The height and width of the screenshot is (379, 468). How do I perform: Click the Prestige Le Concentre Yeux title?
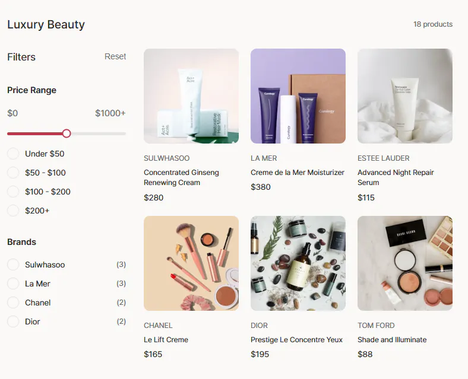(296, 340)
